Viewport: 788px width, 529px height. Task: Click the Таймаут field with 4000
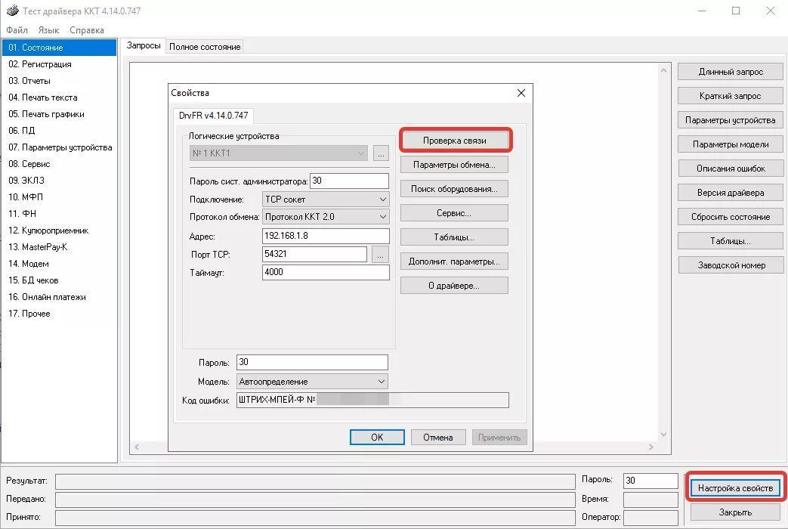click(326, 272)
